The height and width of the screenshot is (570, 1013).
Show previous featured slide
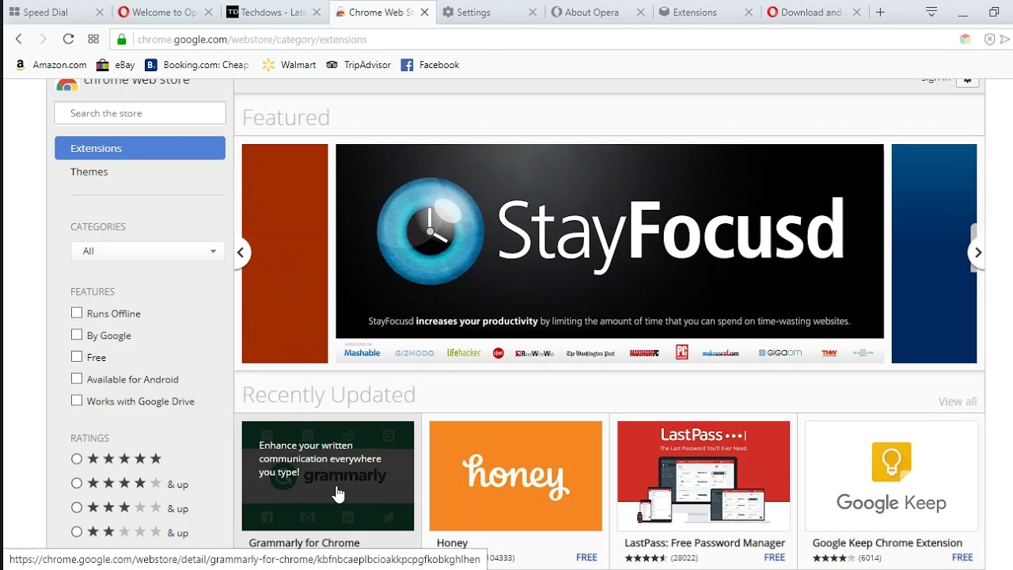241,253
